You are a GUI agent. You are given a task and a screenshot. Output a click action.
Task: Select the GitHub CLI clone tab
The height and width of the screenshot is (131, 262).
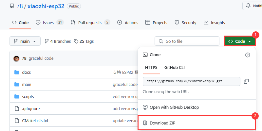click(x=175, y=68)
